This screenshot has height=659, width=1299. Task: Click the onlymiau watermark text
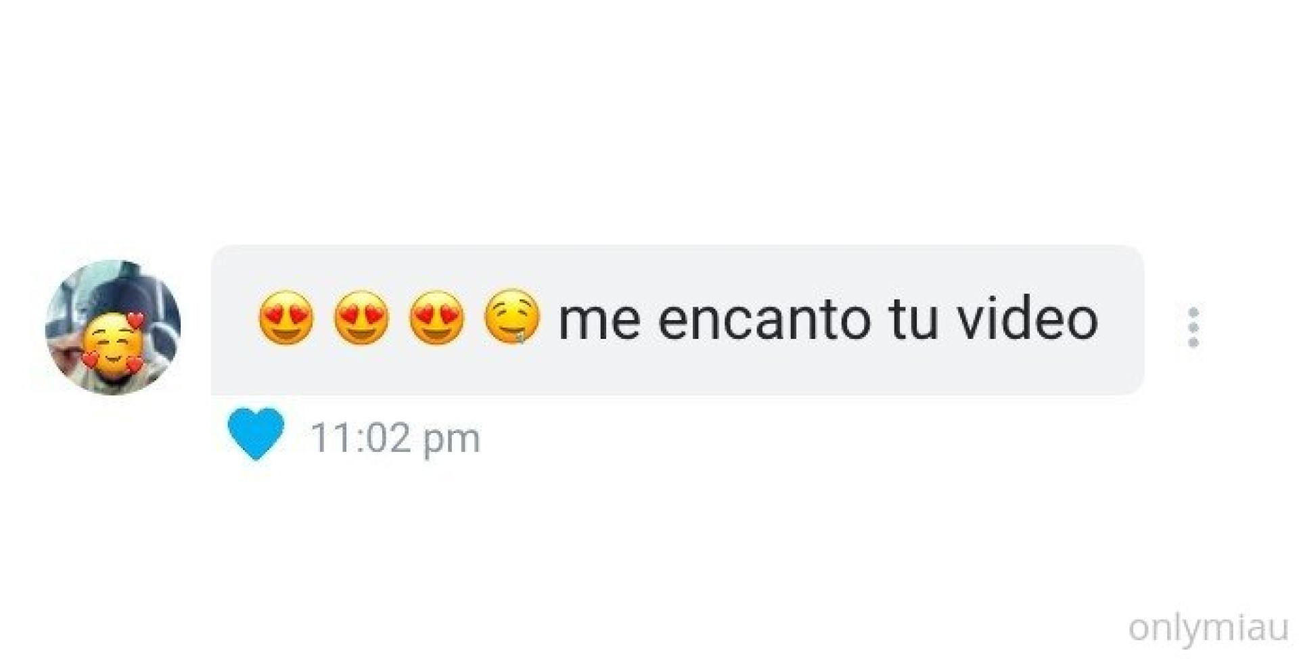click(x=1208, y=628)
